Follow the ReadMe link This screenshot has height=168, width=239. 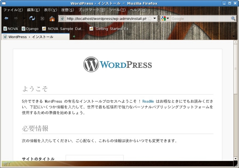[x=148, y=101]
